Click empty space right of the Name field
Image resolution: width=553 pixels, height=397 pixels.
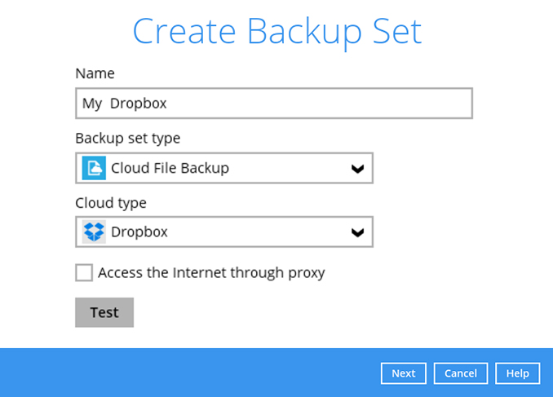514,104
